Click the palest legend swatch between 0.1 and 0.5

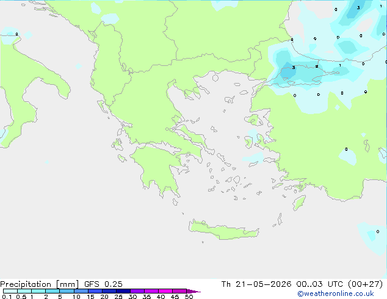[x=10, y=291]
